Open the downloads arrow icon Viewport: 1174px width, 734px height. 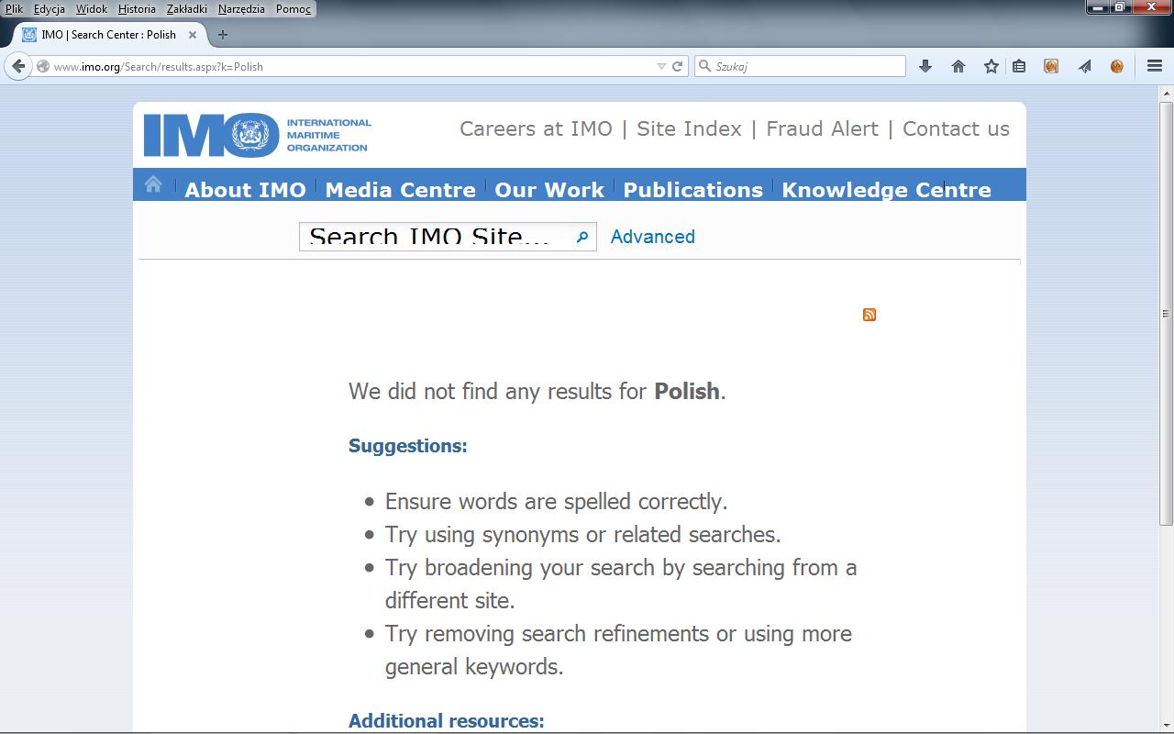(x=925, y=66)
